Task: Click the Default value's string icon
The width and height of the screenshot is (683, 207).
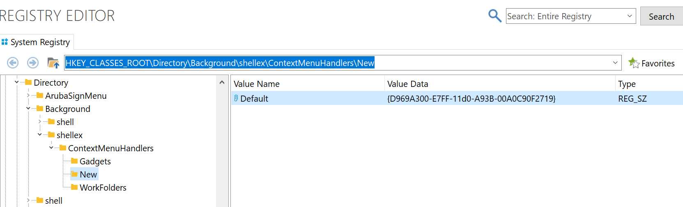Action: click(x=236, y=98)
